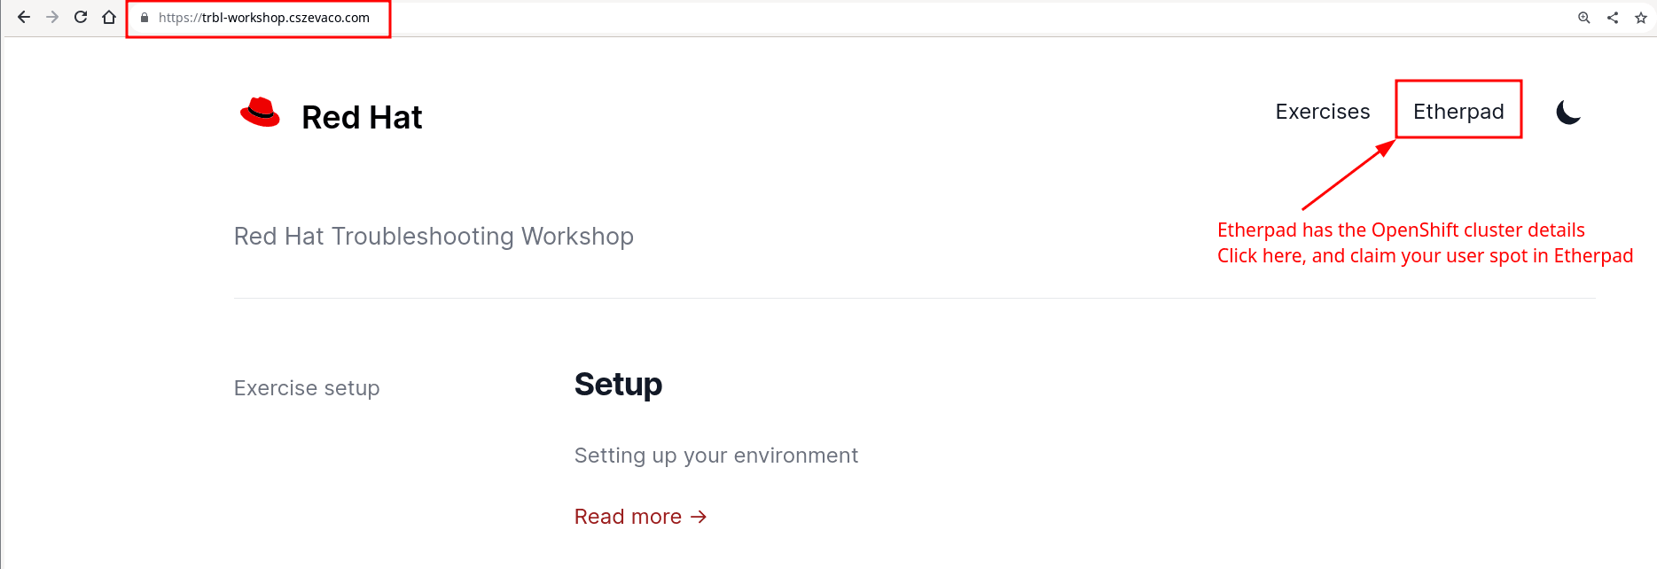The width and height of the screenshot is (1657, 569).
Task: Open the browser home page icon
Action: coord(109,17)
